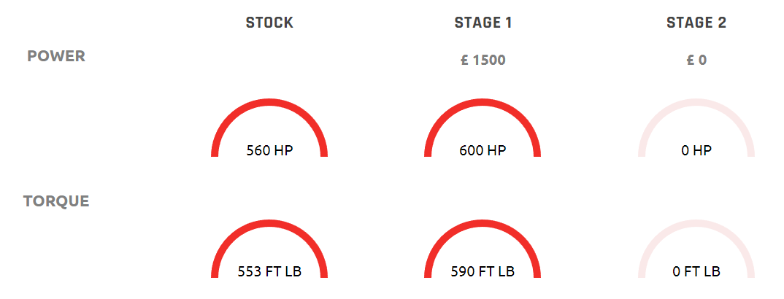Click the POWER row label
This screenshot has width=784, height=299.
click(x=56, y=56)
